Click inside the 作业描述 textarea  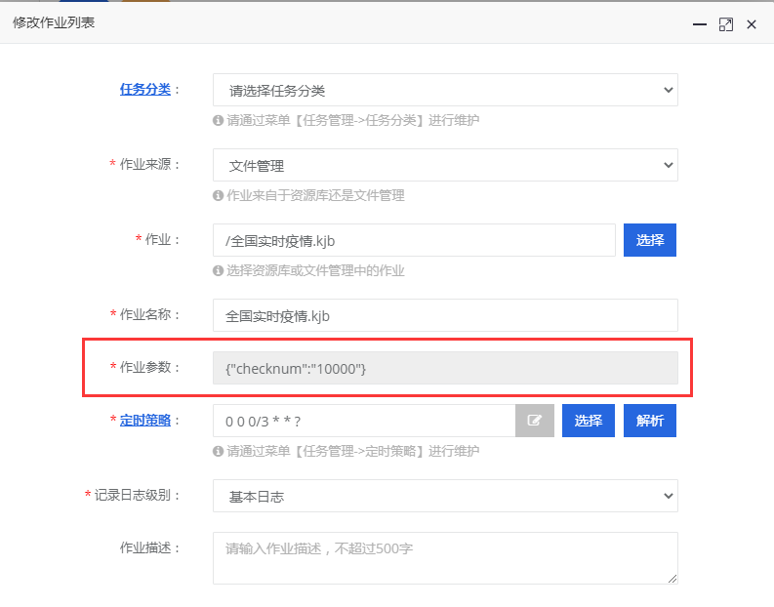click(445, 558)
